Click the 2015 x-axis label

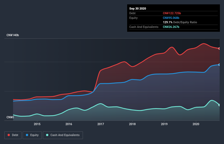click(37, 124)
